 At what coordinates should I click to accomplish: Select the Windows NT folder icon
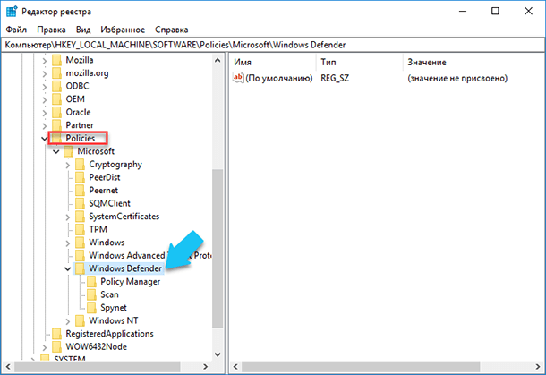80,320
